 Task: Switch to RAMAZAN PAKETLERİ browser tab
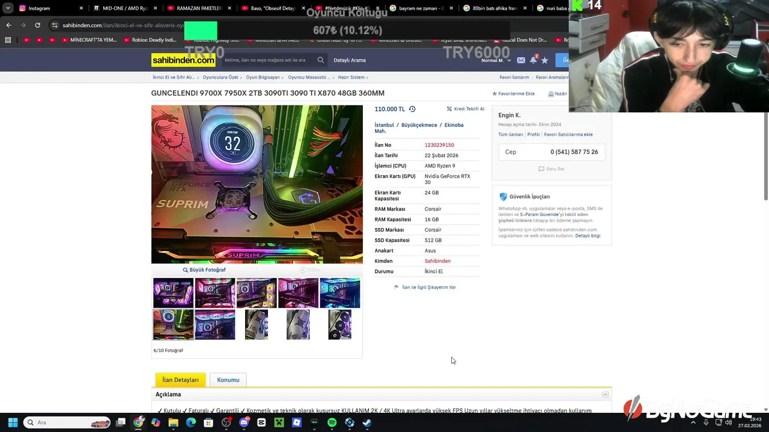[198, 8]
